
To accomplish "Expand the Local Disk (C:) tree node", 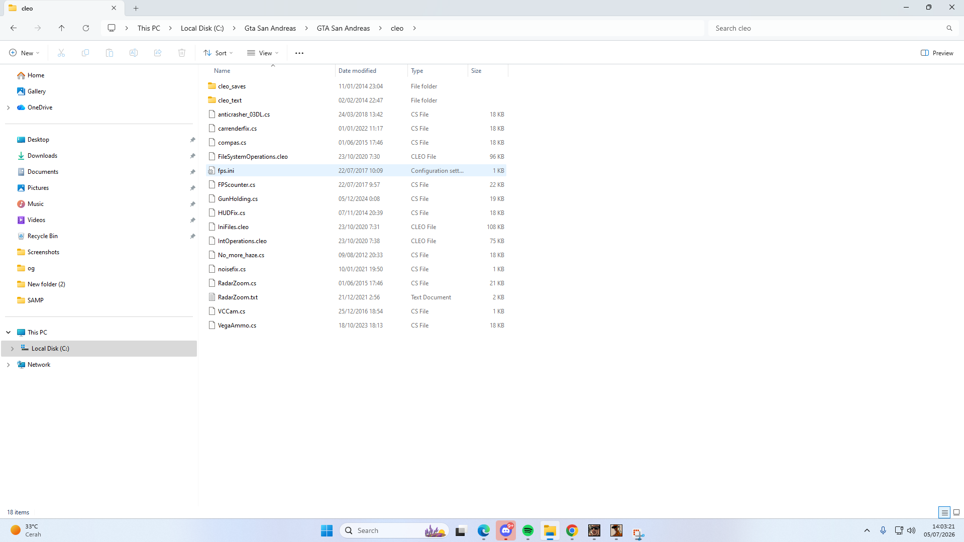I will 12,349.
